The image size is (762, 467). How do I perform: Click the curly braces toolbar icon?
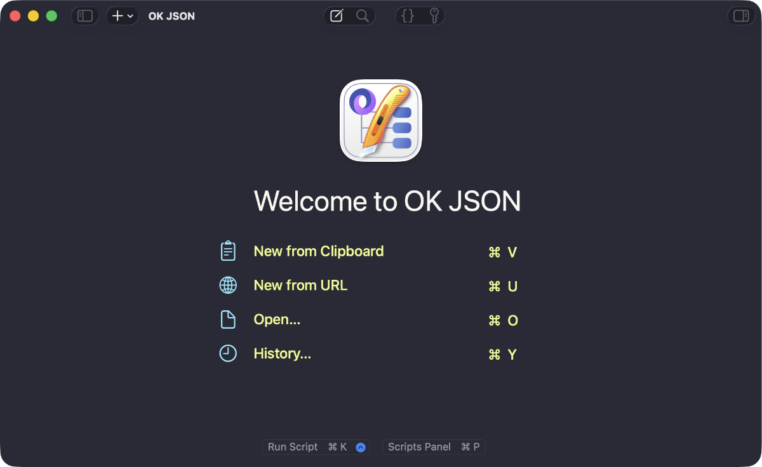click(408, 16)
